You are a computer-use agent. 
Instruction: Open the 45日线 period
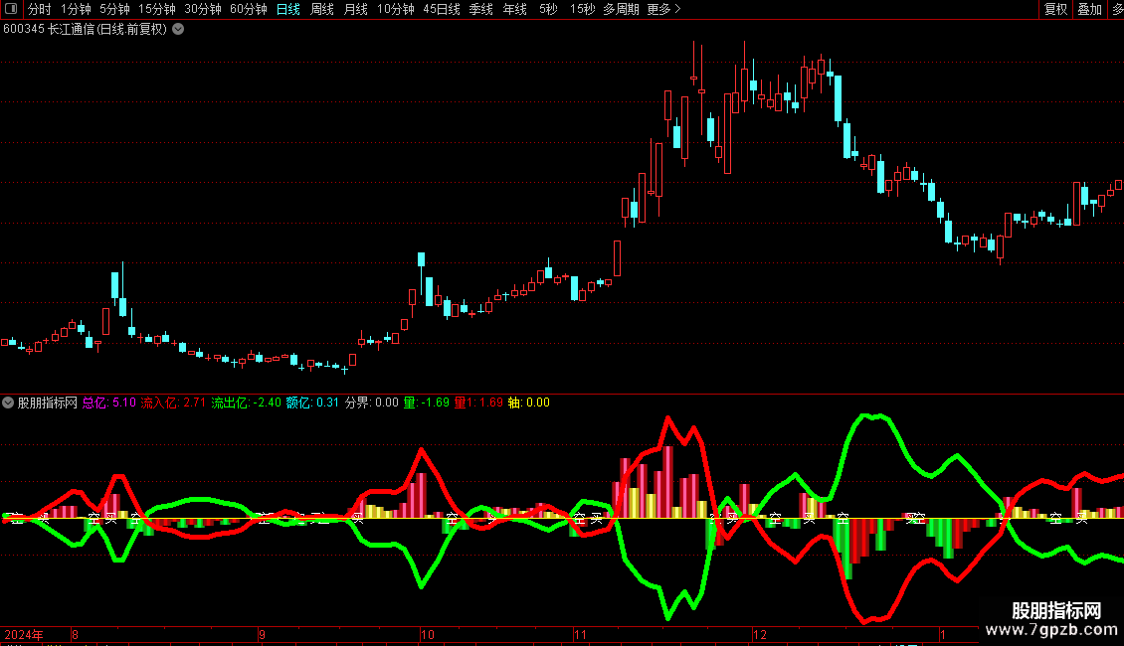point(442,9)
